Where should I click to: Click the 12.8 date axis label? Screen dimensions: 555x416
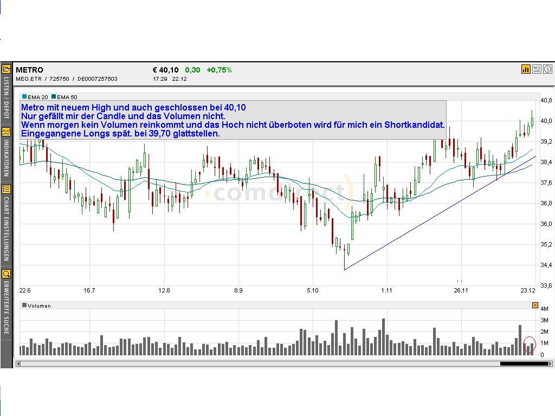pos(164,290)
